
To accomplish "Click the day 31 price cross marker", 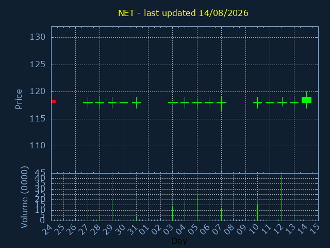I will point(136,103).
